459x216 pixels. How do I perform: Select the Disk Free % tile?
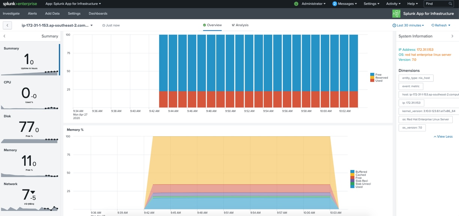(x=30, y=128)
